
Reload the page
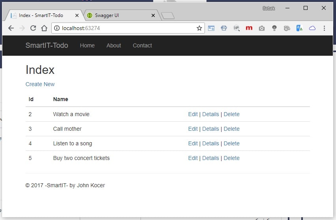33,28
